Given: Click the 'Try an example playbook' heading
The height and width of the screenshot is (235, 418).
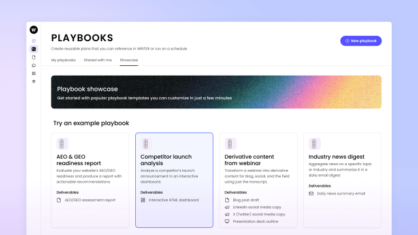Looking at the screenshot, I should tap(91, 123).
